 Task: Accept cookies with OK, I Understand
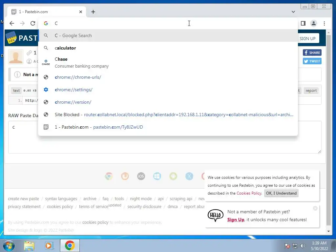coord(281,193)
